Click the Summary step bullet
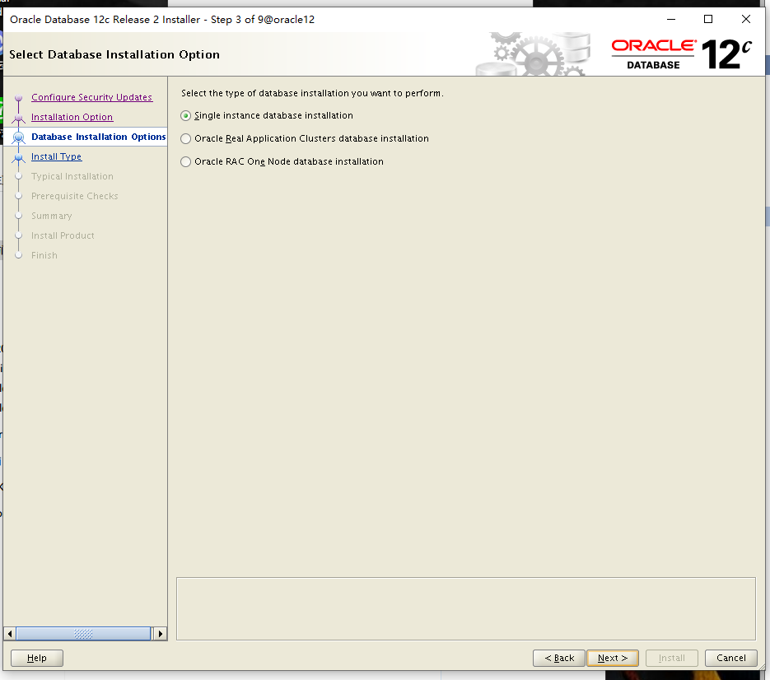770x680 pixels. 19,216
